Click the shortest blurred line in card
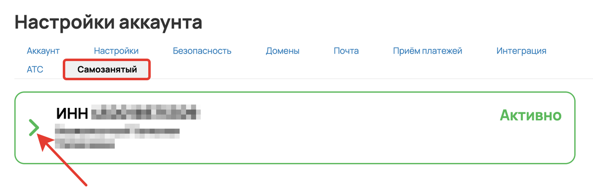593x195 pixels. (x=85, y=143)
